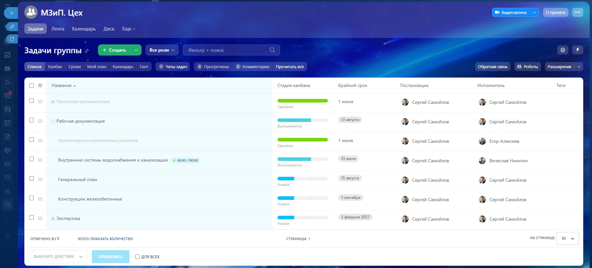
Task: Check the Архитектурно-строительные решения row checkbox
Action: pyautogui.click(x=31, y=140)
